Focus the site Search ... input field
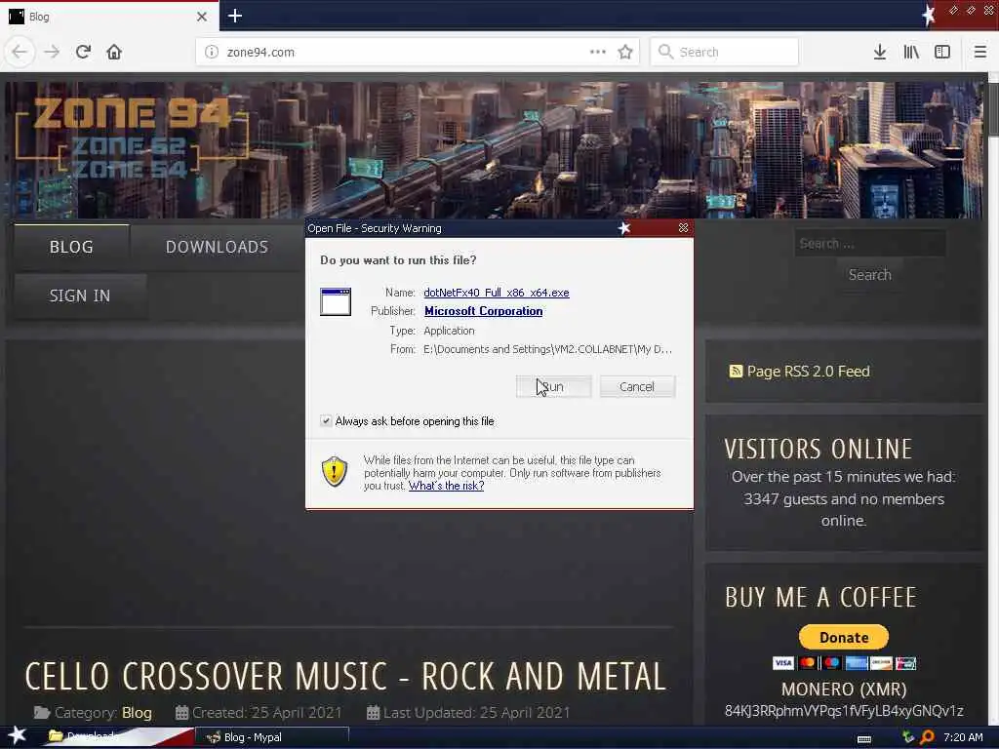Image resolution: width=999 pixels, height=749 pixels. click(x=869, y=244)
